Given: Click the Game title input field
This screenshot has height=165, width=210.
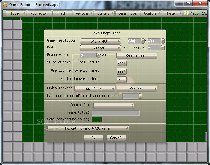Looking at the screenshot, I should pyautogui.click(x=116, y=113).
